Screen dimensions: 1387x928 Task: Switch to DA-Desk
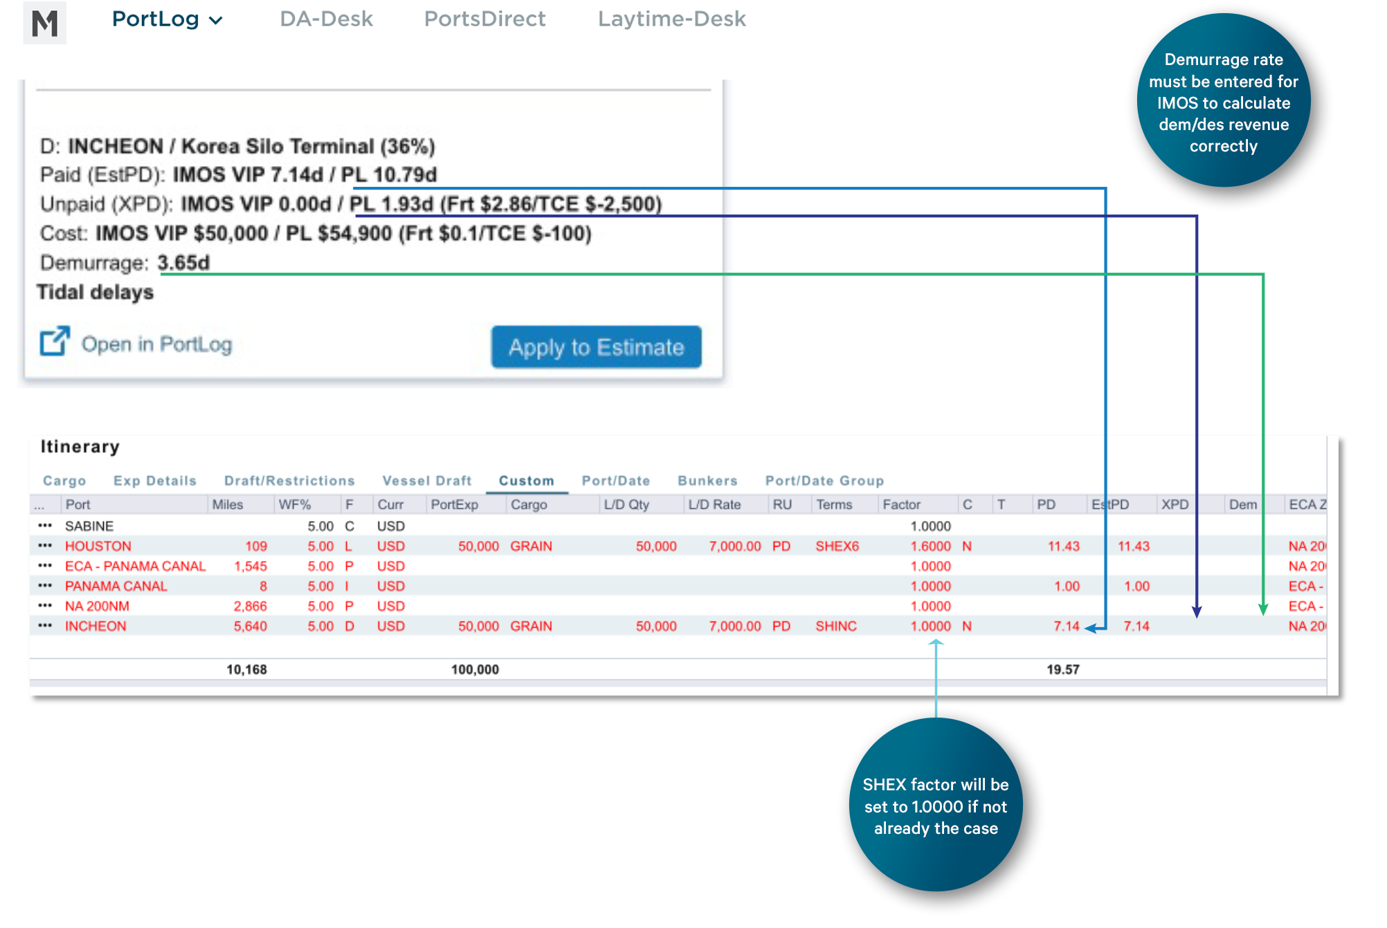point(326,19)
